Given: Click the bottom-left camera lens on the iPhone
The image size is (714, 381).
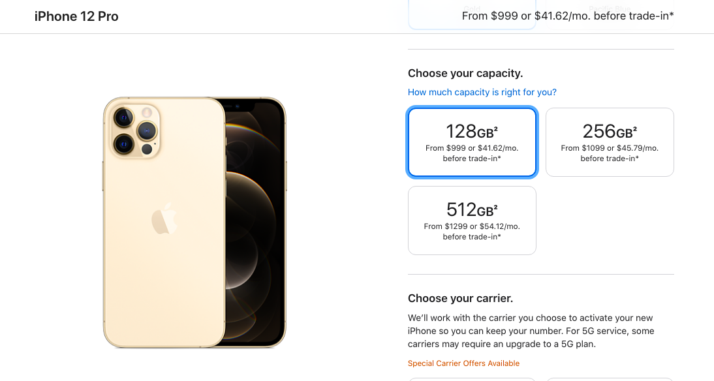Looking at the screenshot, I should click(x=123, y=144).
